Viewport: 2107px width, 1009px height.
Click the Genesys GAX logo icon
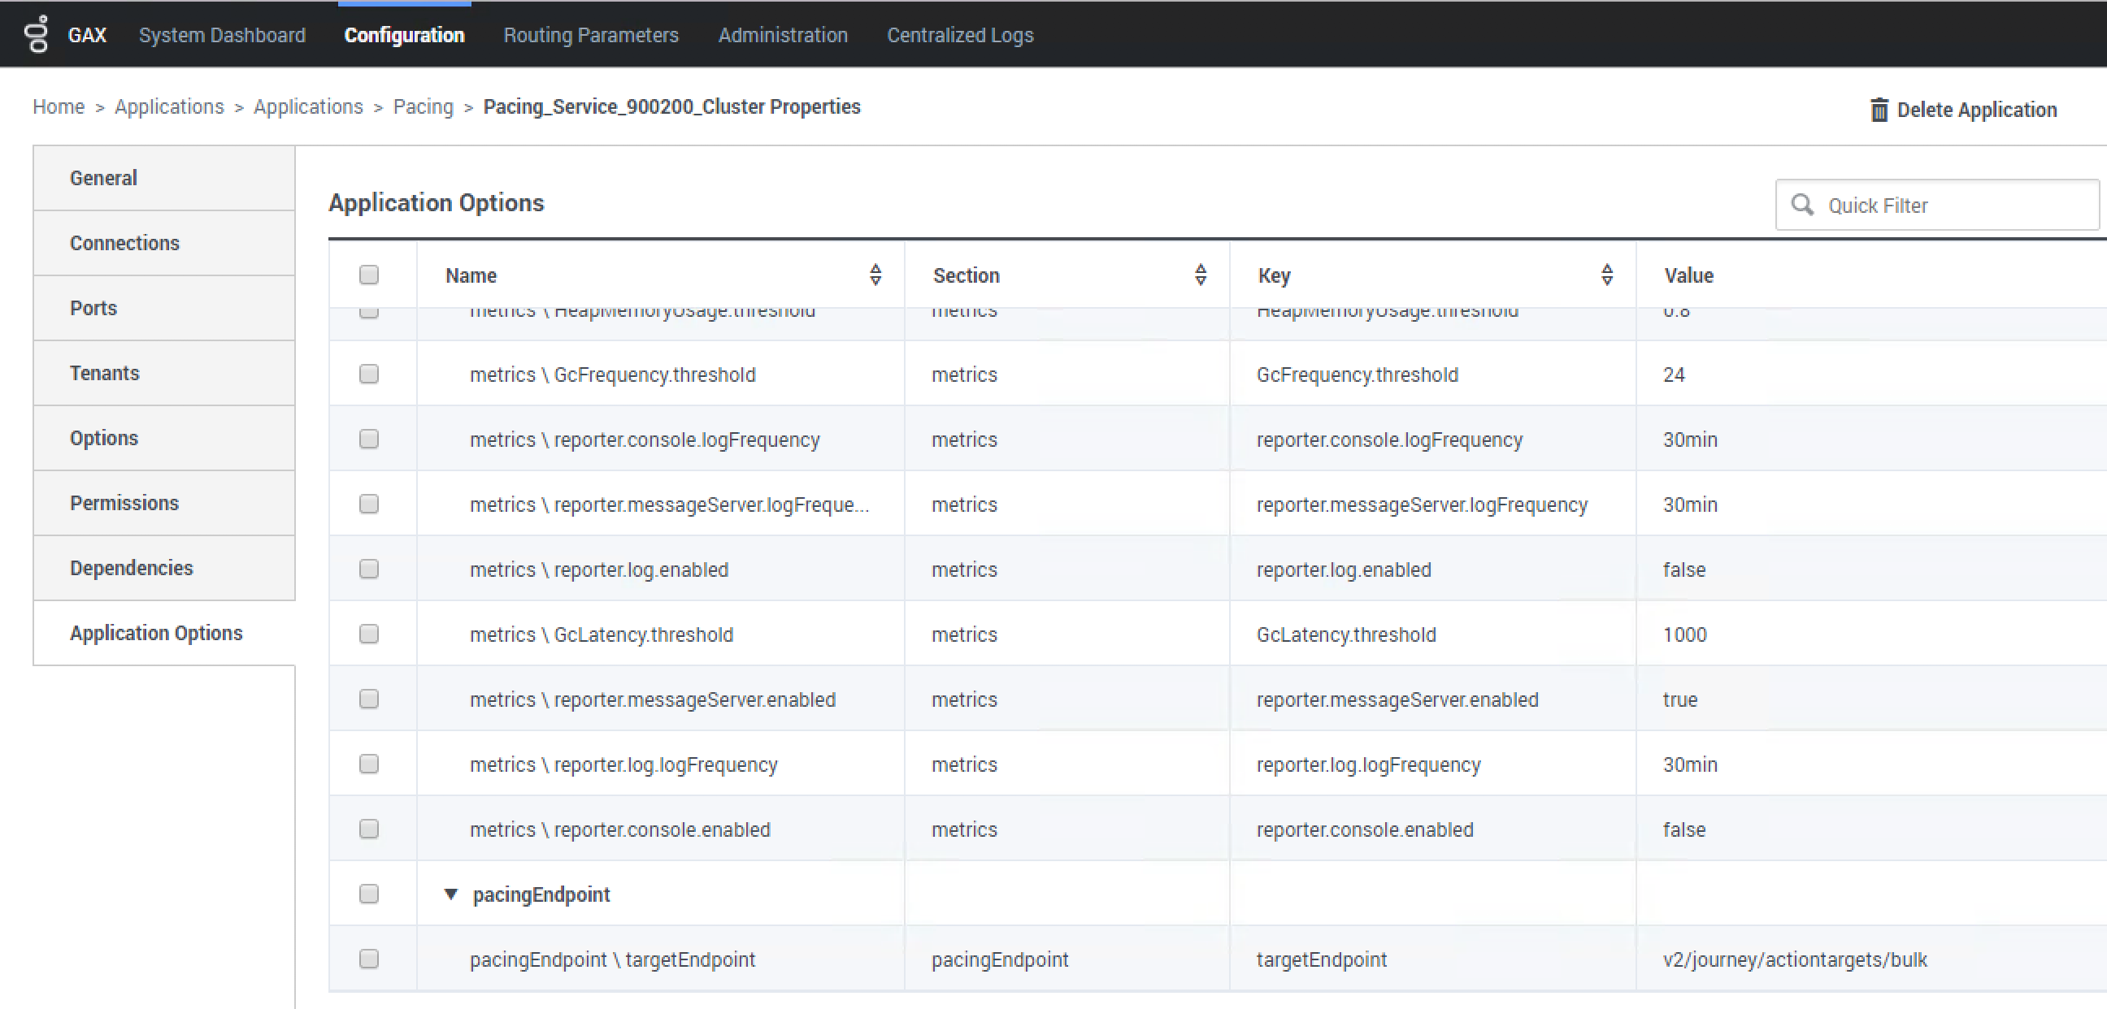(36, 34)
